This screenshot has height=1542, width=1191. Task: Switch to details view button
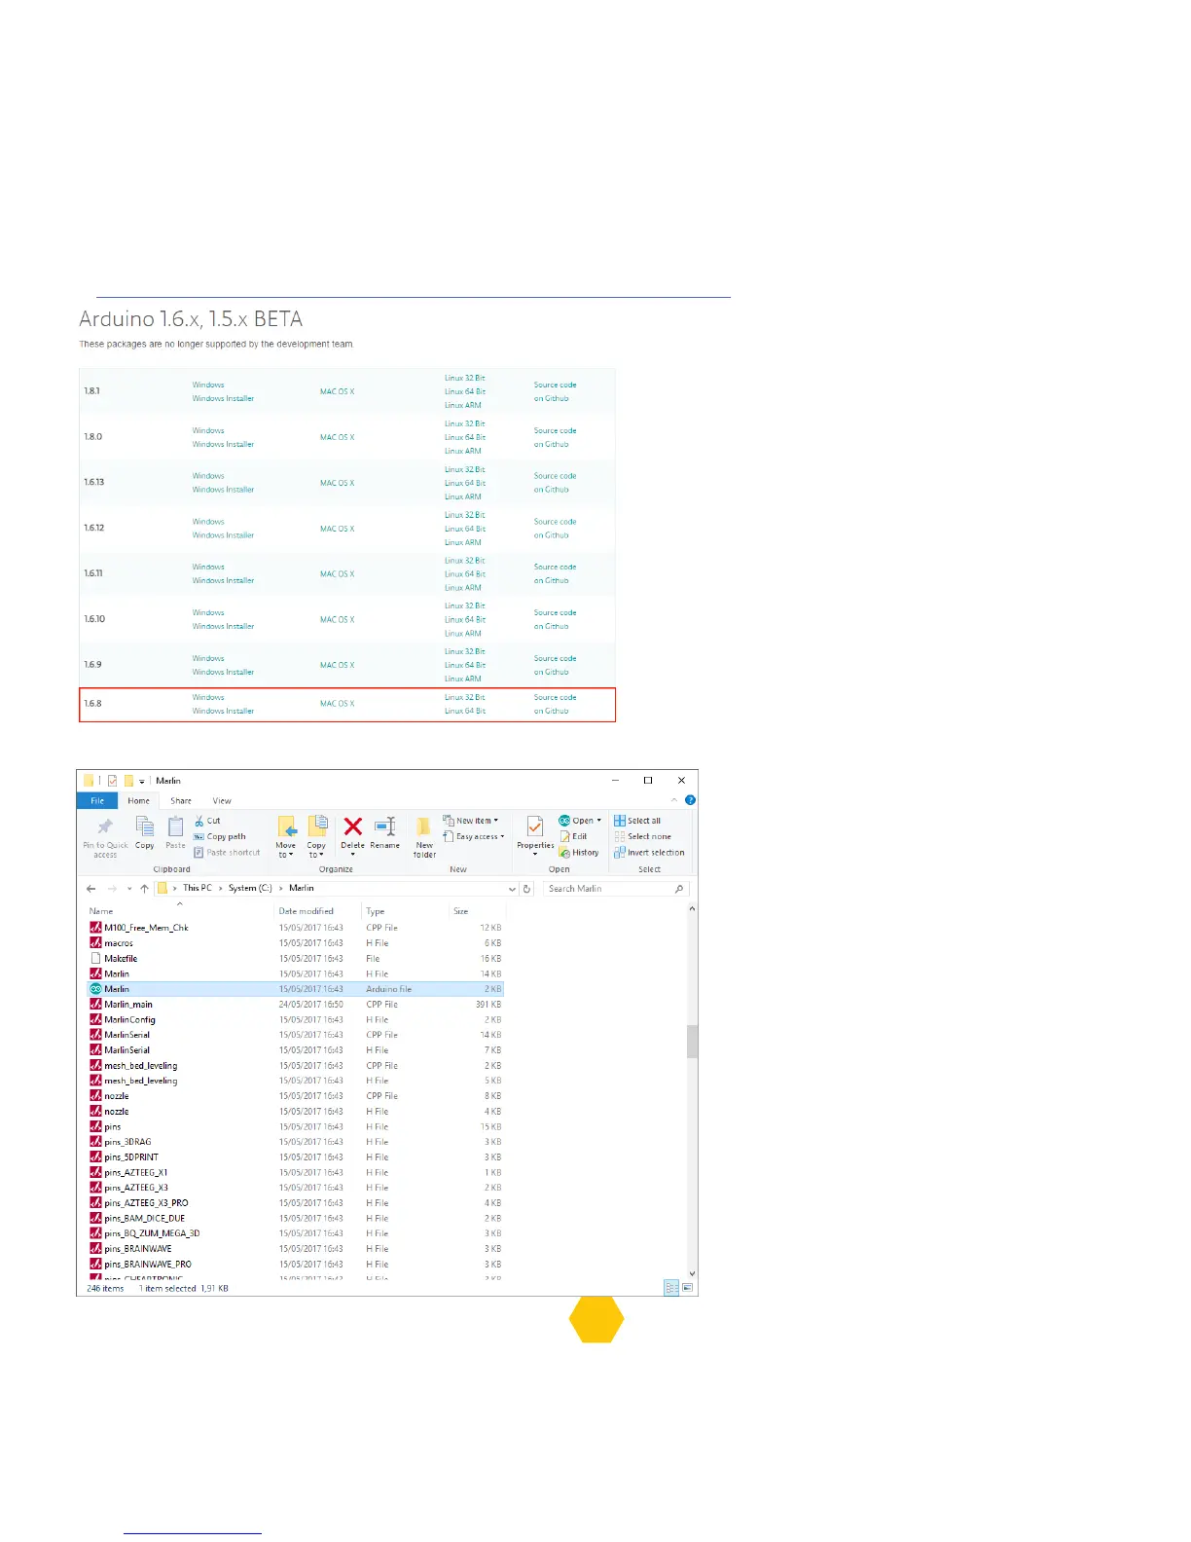(x=671, y=1288)
